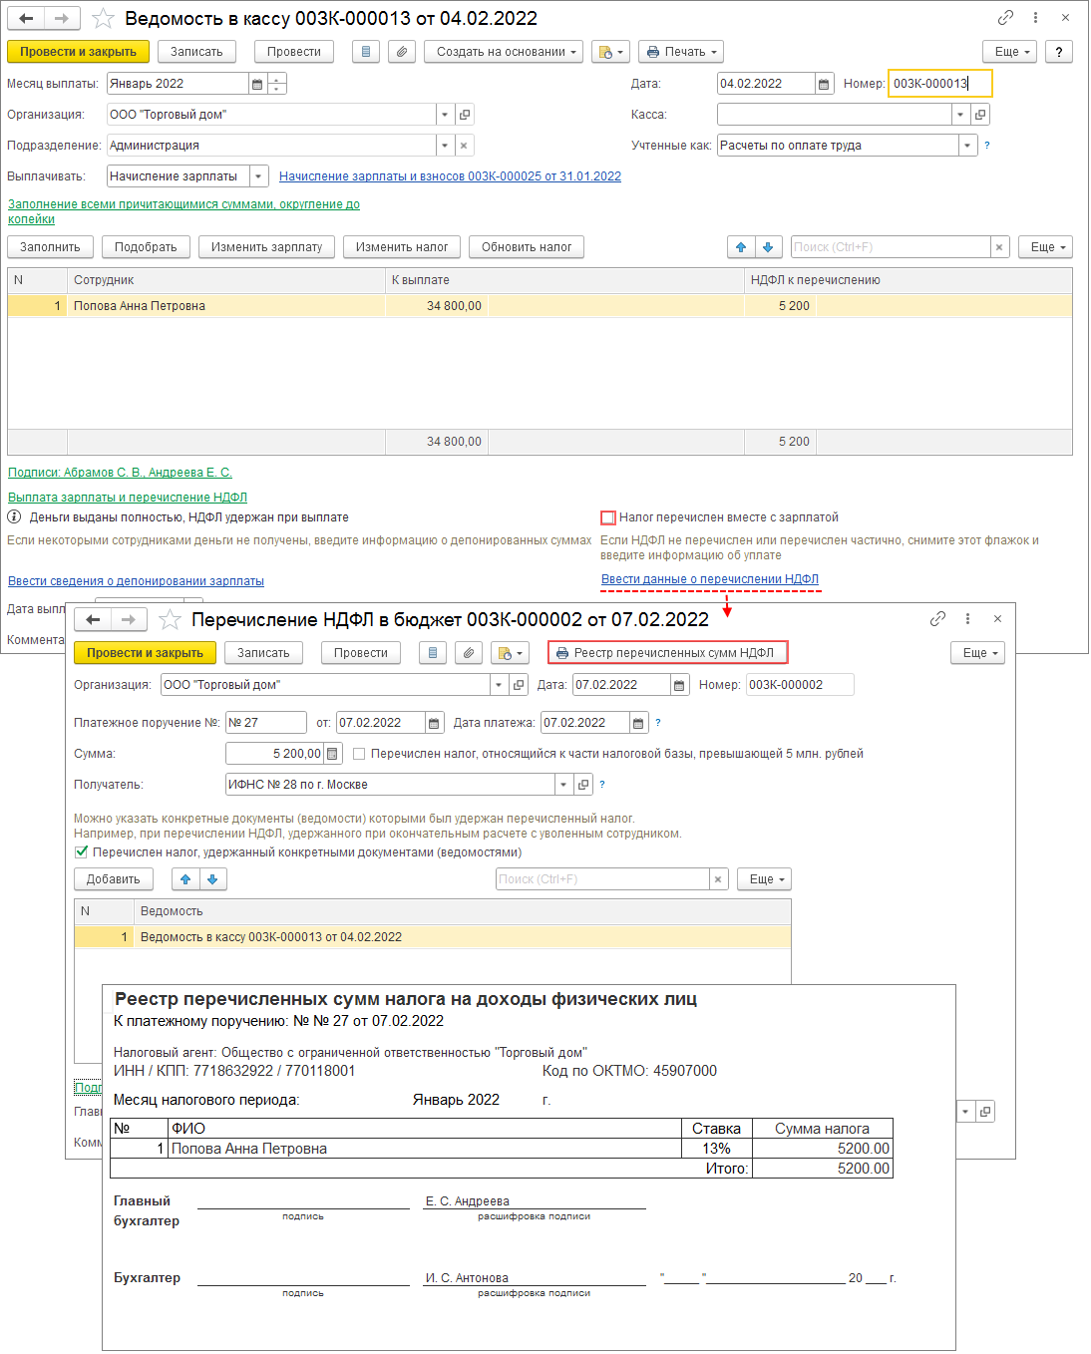Open Печать dropdown in Ведомость toolbar

[681, 52]
